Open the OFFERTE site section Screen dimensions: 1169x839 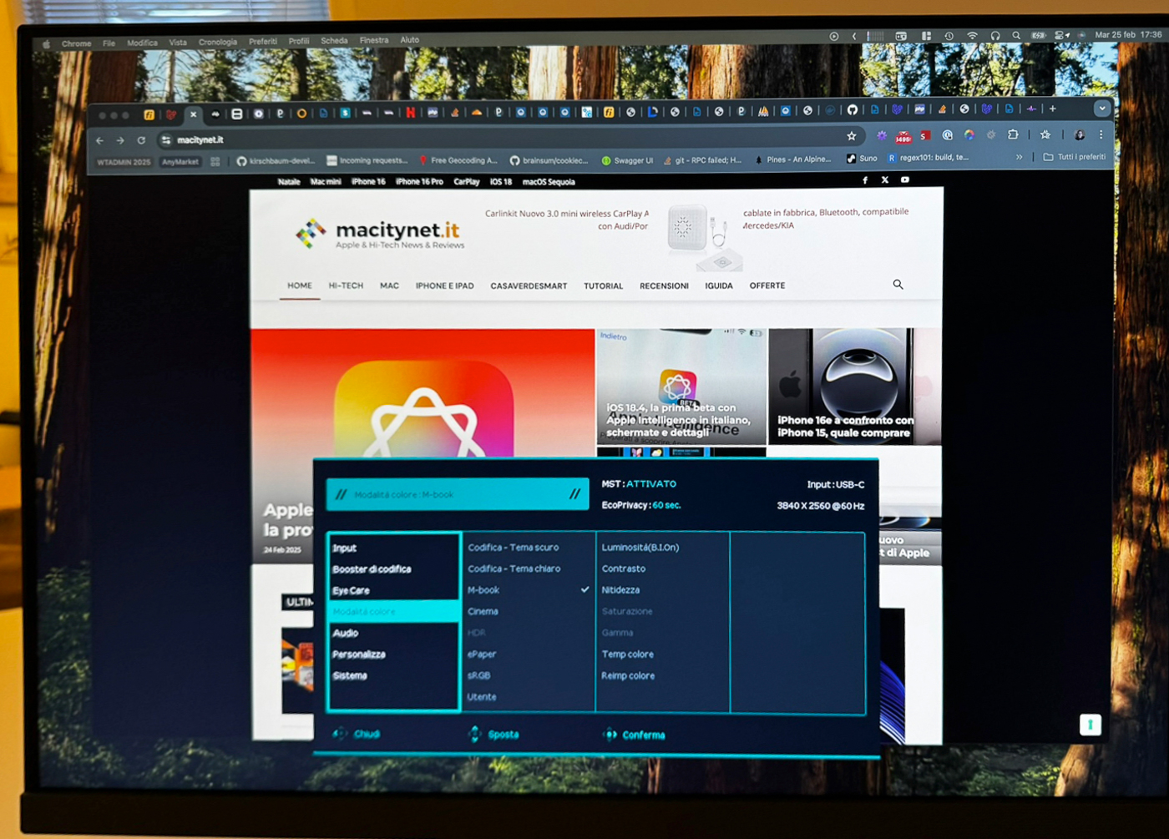tap(767, 286)
